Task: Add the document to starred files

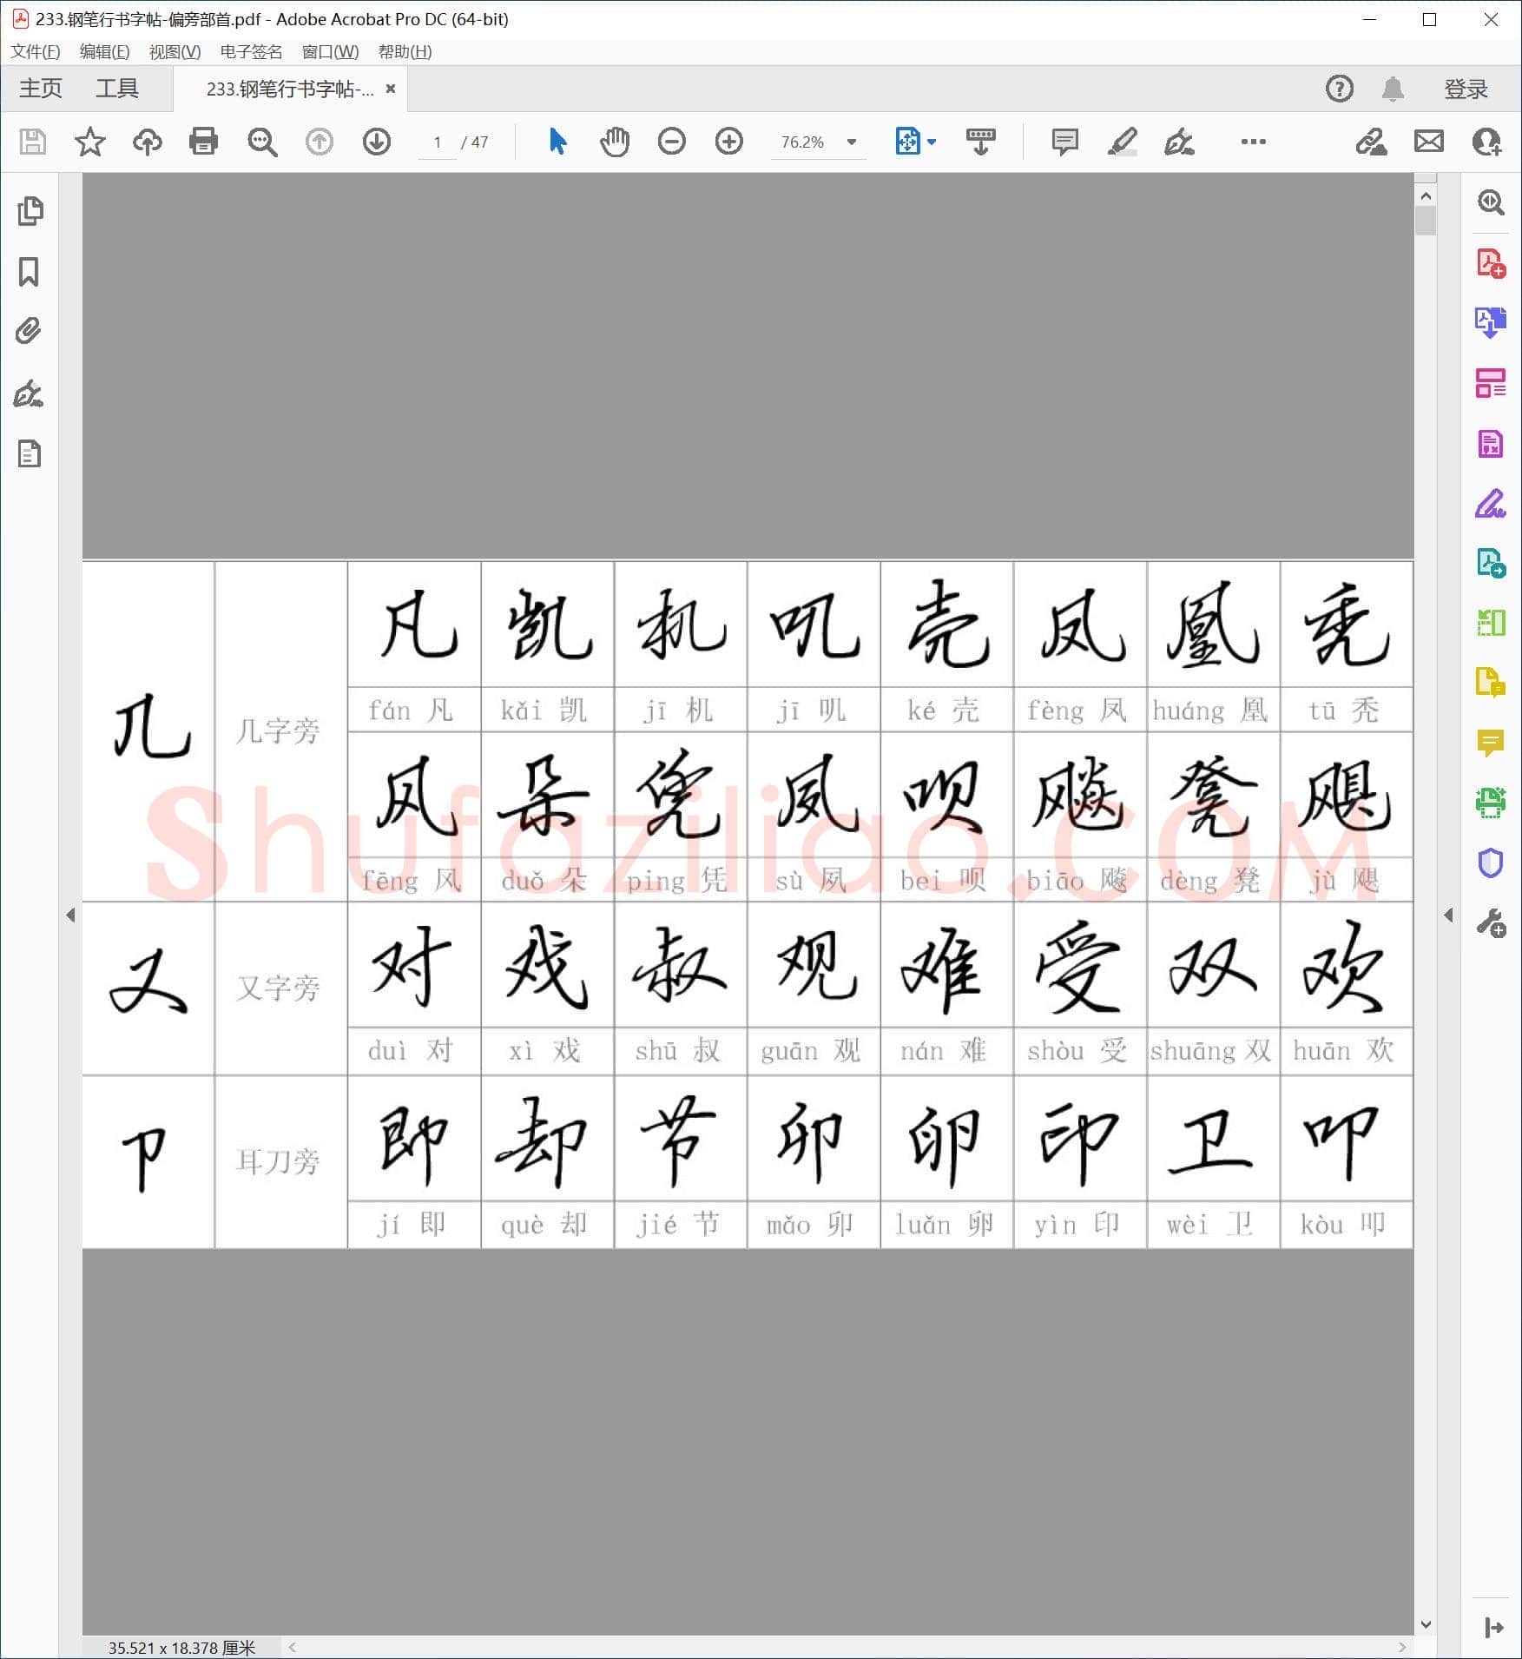Action: [x=90, y=142]
